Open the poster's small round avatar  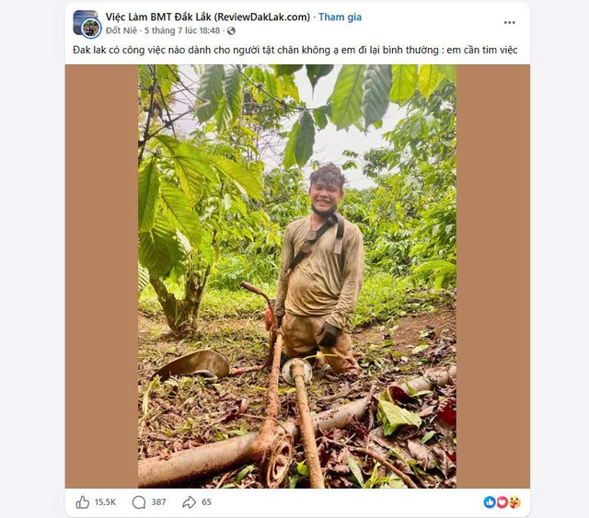[x=91, y=29]
